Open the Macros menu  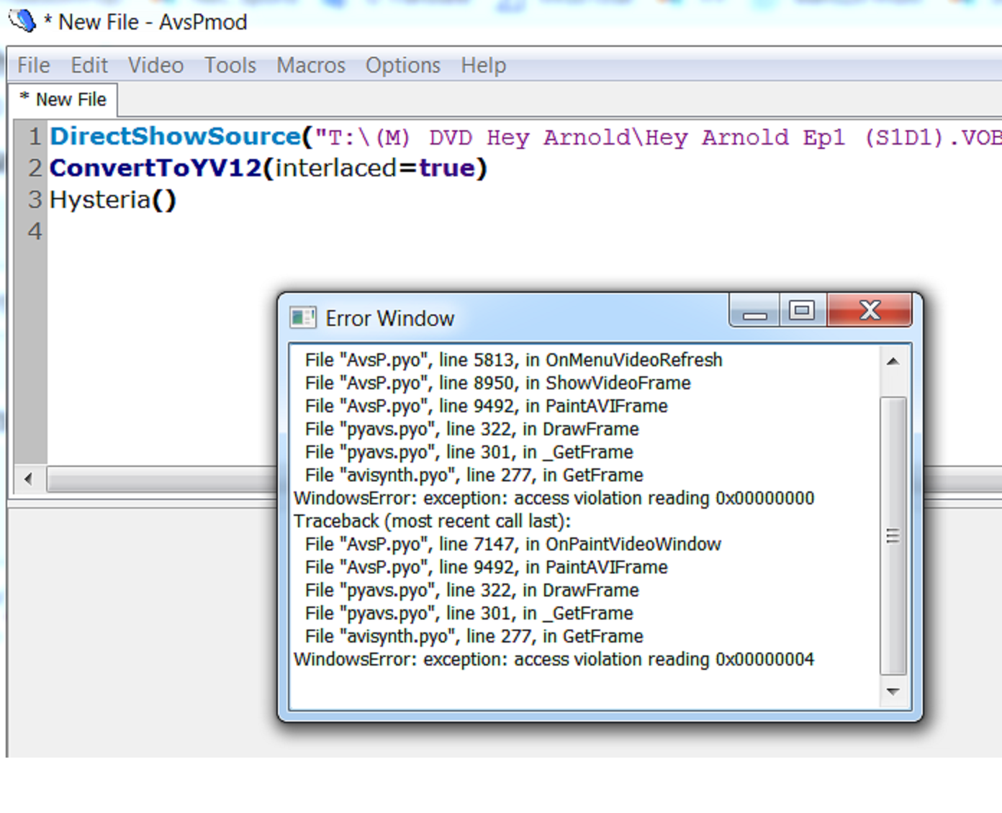[x=311, y=65]
